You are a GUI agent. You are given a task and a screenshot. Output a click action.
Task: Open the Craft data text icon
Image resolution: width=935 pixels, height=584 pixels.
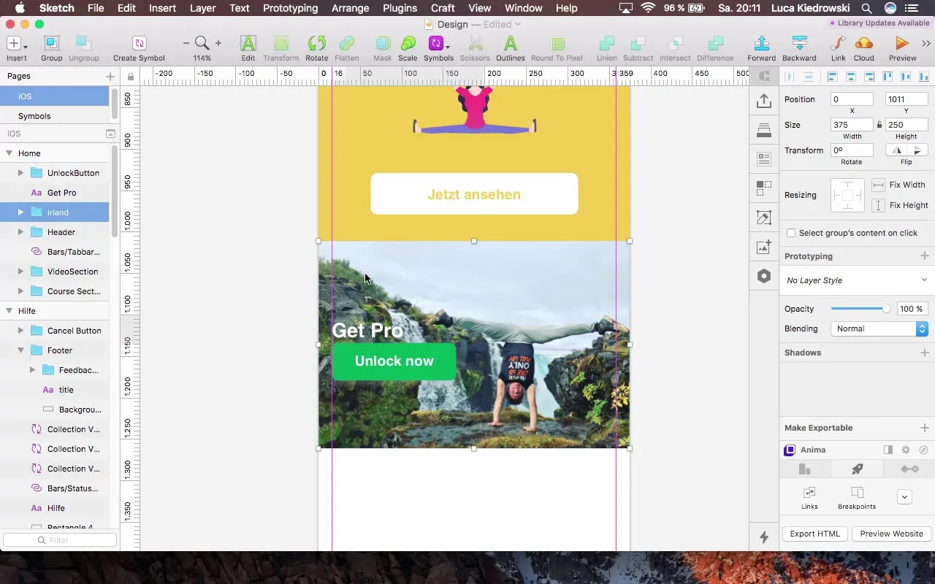pos(764,159)
